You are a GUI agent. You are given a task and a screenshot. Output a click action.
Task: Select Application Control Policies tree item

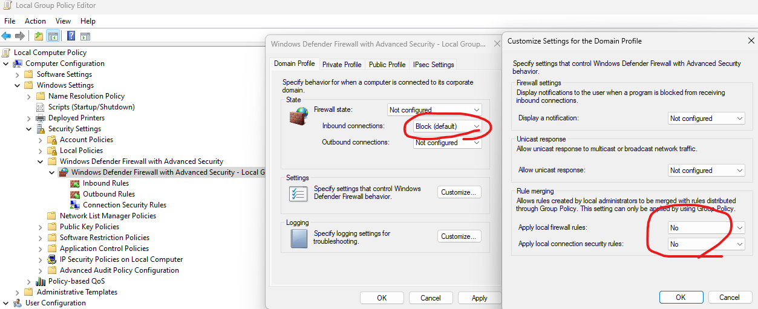[104, 249]
